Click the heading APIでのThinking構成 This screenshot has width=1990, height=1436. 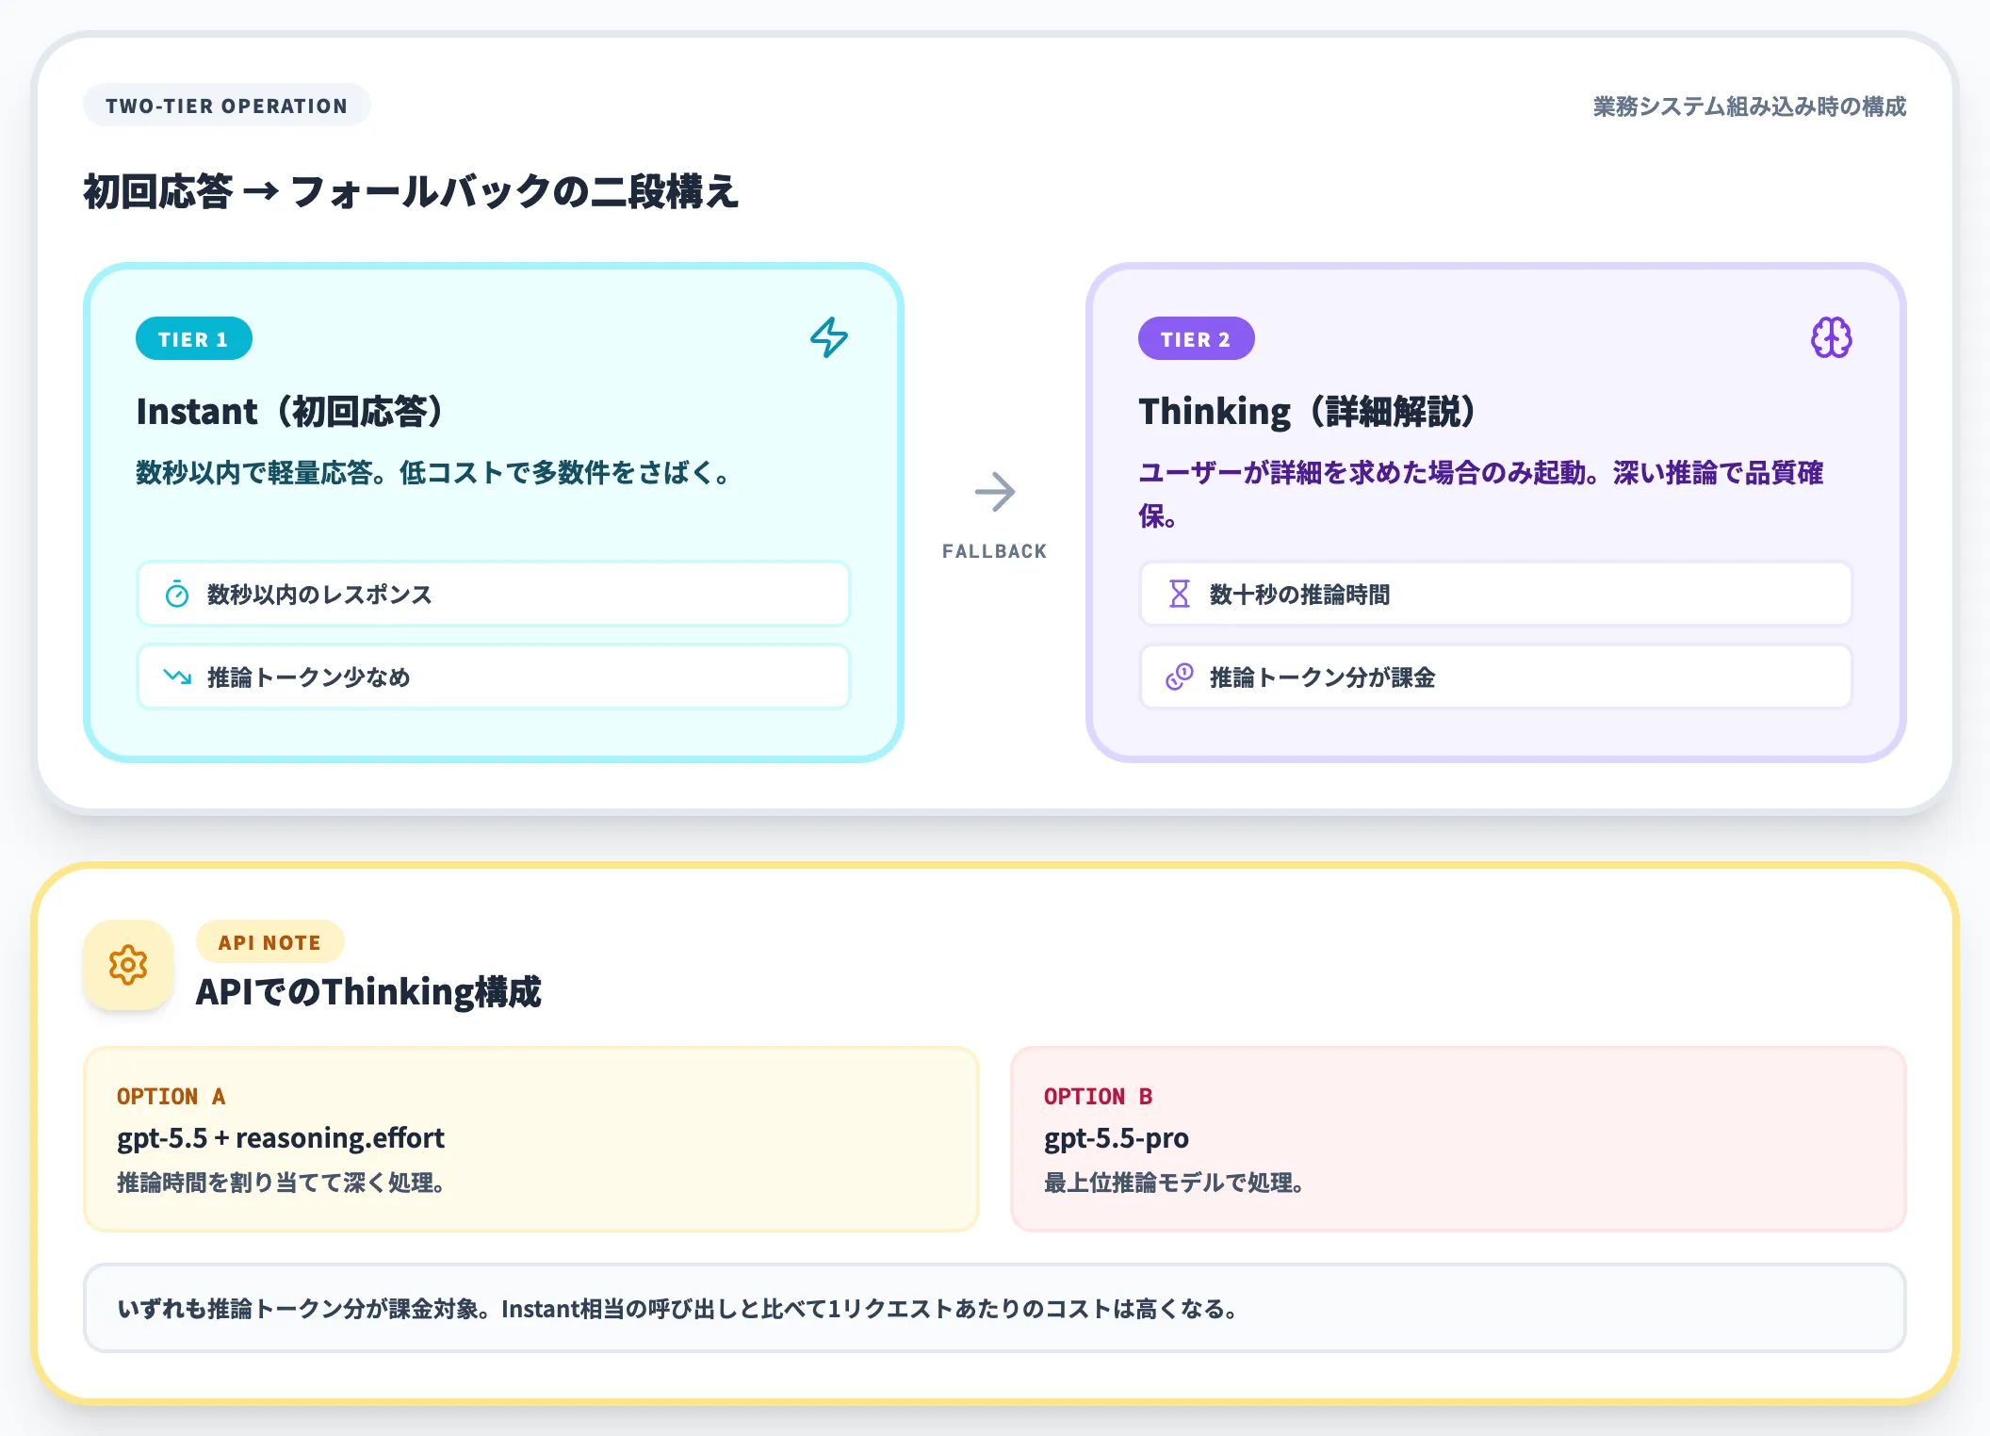point(368,991)
